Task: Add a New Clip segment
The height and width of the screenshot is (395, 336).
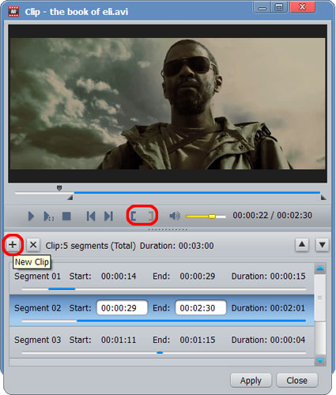Action: pos(13,245)
